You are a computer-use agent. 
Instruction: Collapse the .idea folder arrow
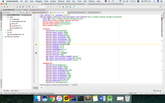click(5, 17)
